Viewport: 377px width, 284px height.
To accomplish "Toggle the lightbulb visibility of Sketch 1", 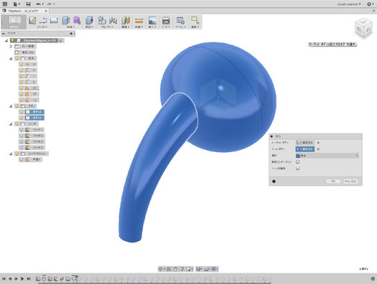I will tap(22, 130).
